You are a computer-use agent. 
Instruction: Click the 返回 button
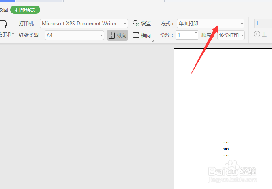tap(4, 10)
